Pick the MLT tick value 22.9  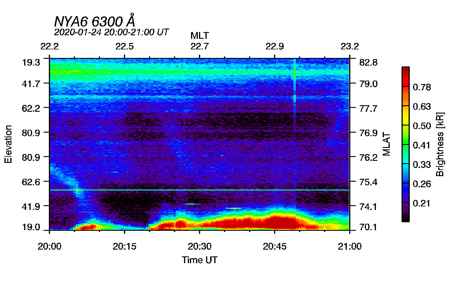click(x=275, y=46)
